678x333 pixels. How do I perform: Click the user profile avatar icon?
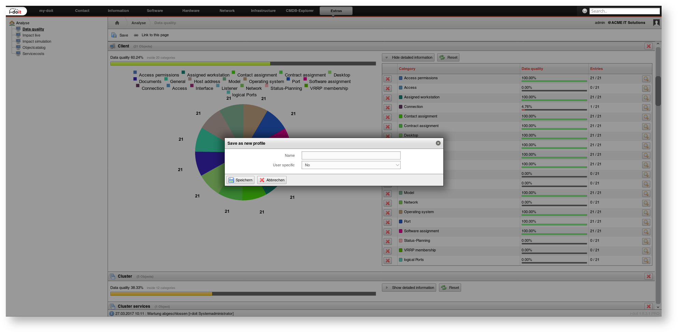656,23
